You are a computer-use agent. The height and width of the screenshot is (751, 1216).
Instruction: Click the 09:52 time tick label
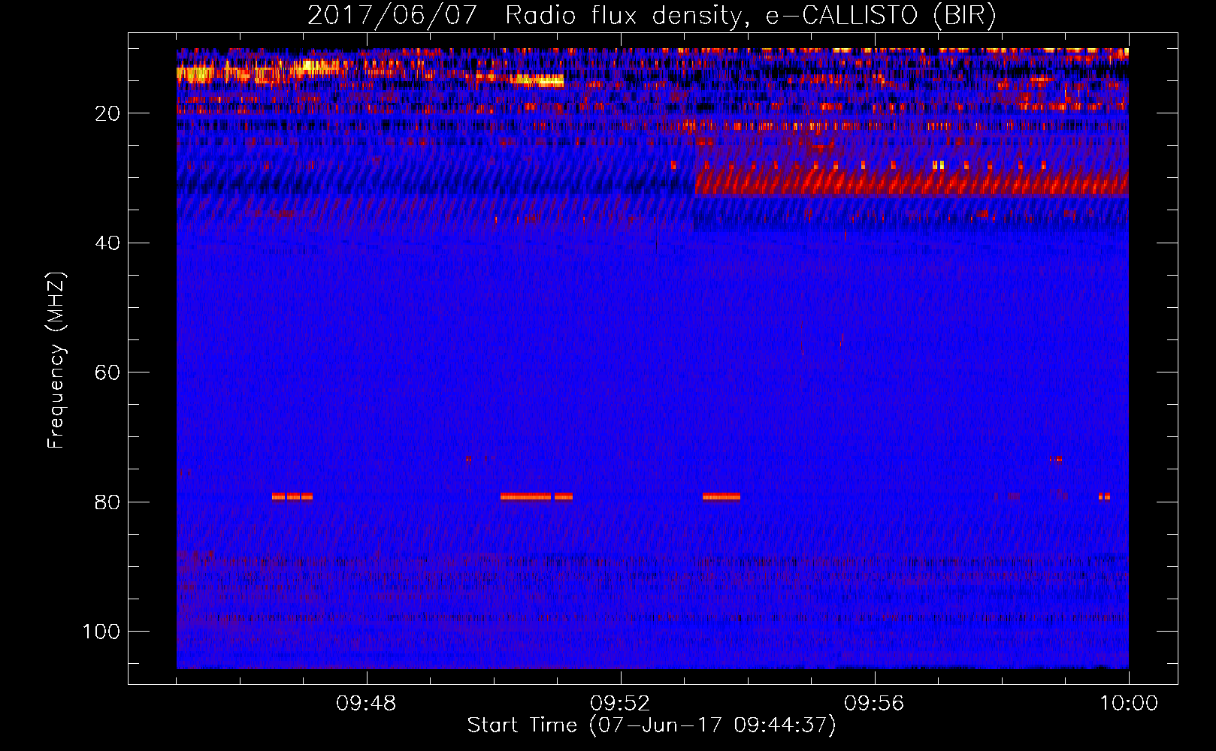pos(620,704)
